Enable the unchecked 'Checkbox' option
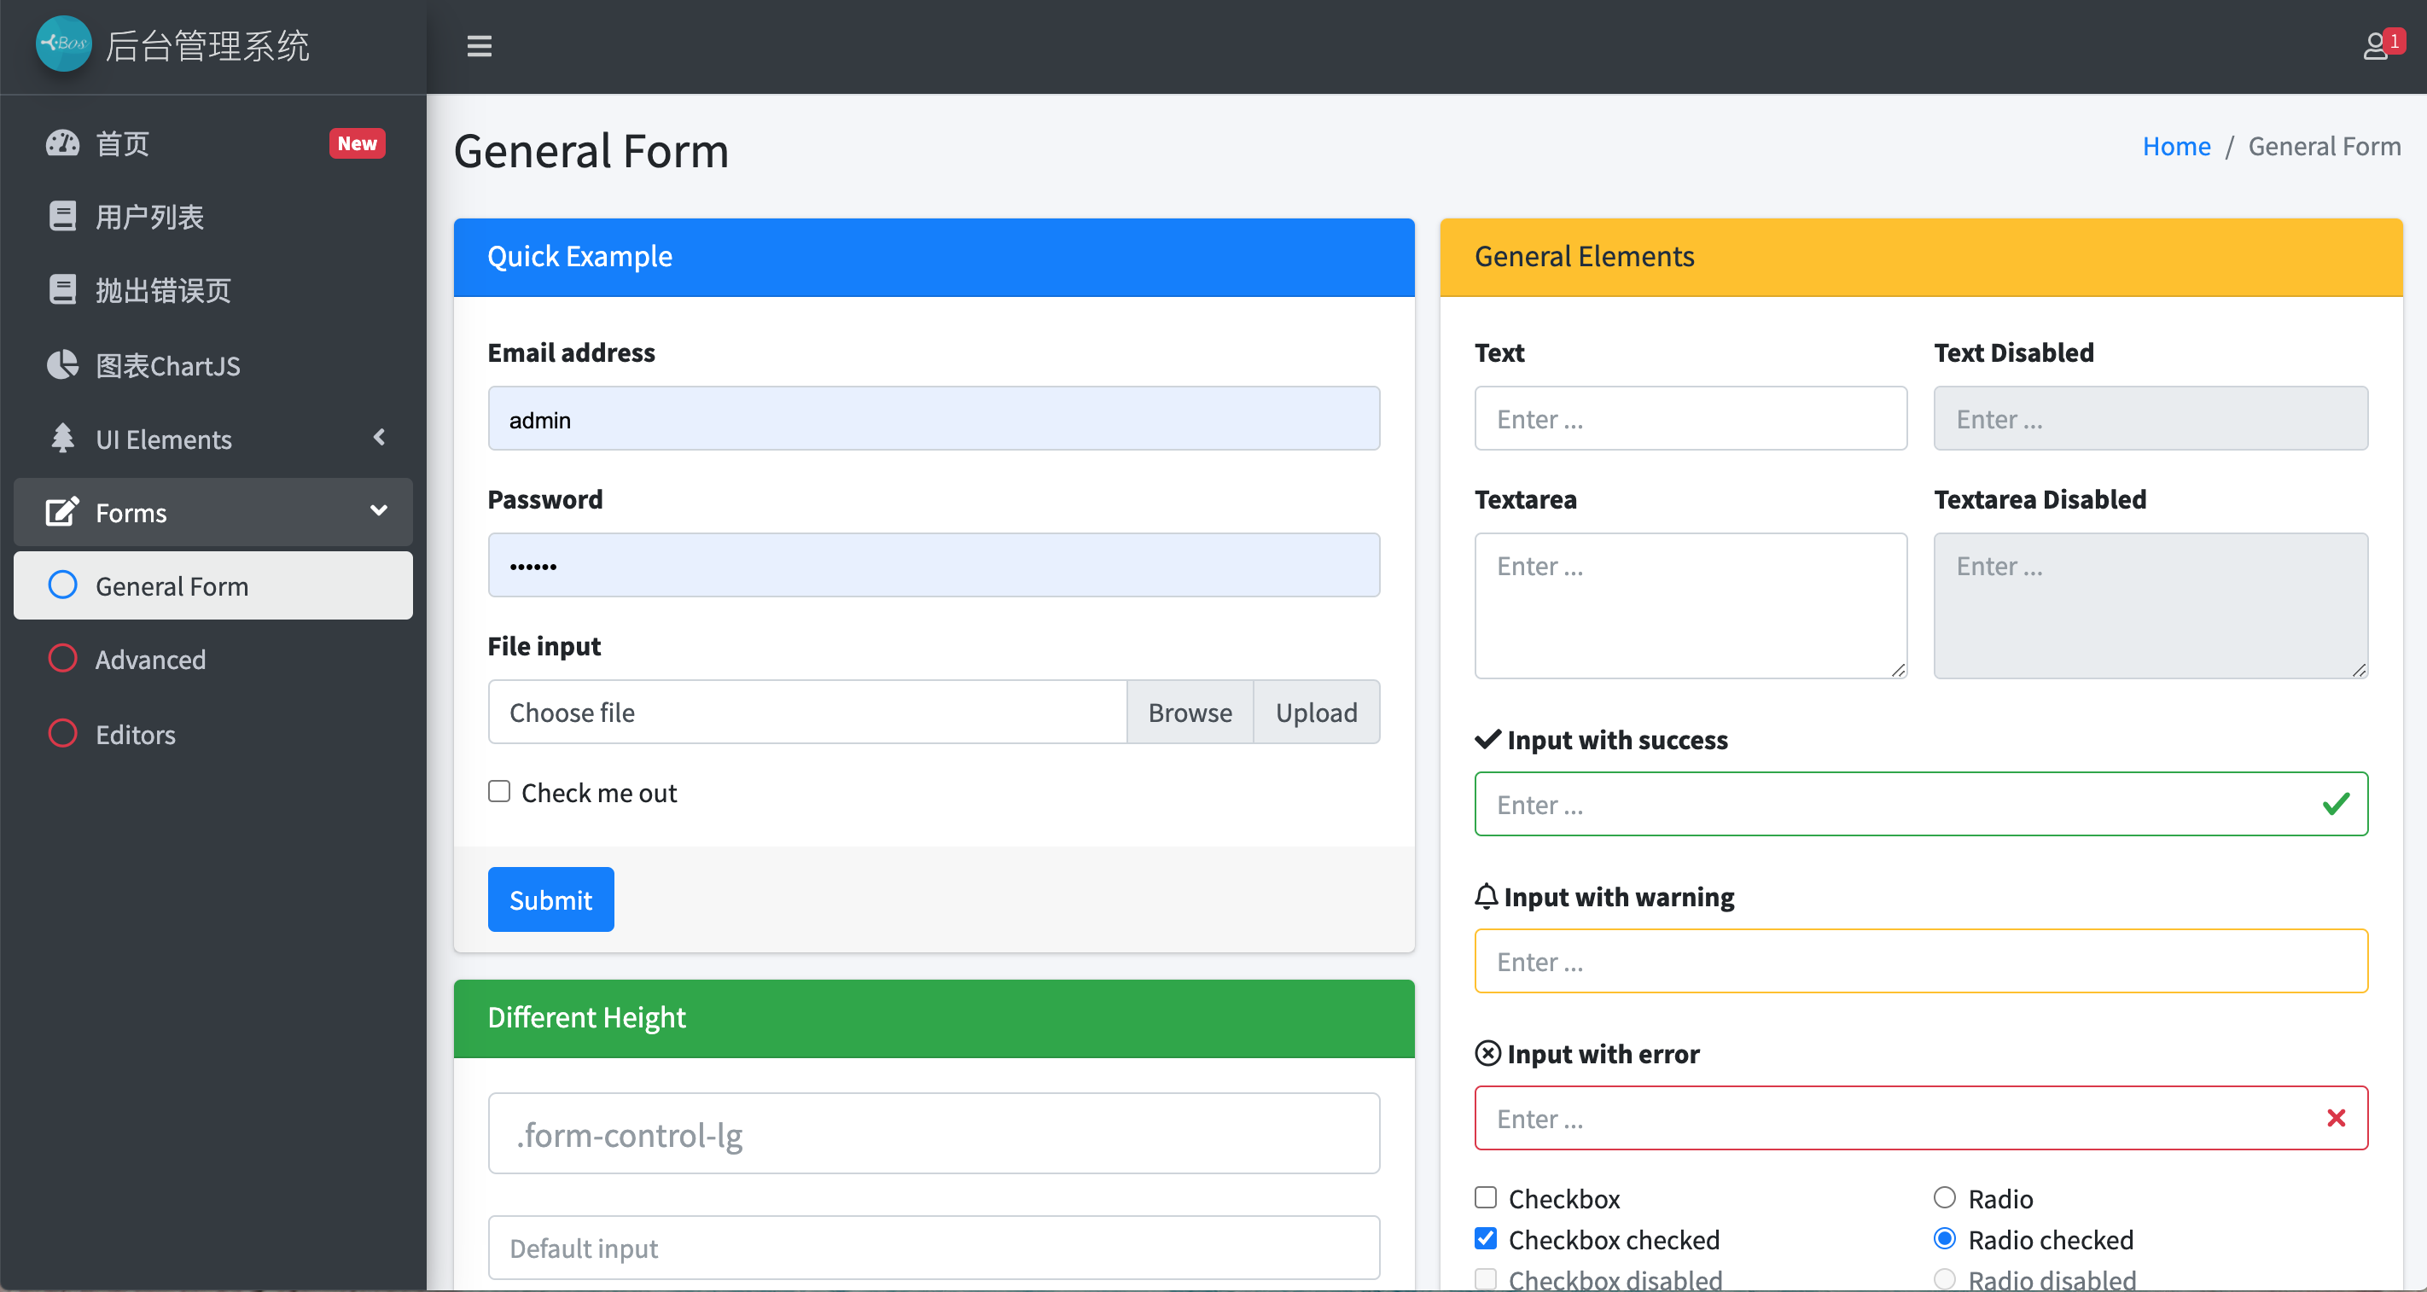The width and height of the screenshot is (2427, 1292). pyautogui.click(x=1486, y=1198)
